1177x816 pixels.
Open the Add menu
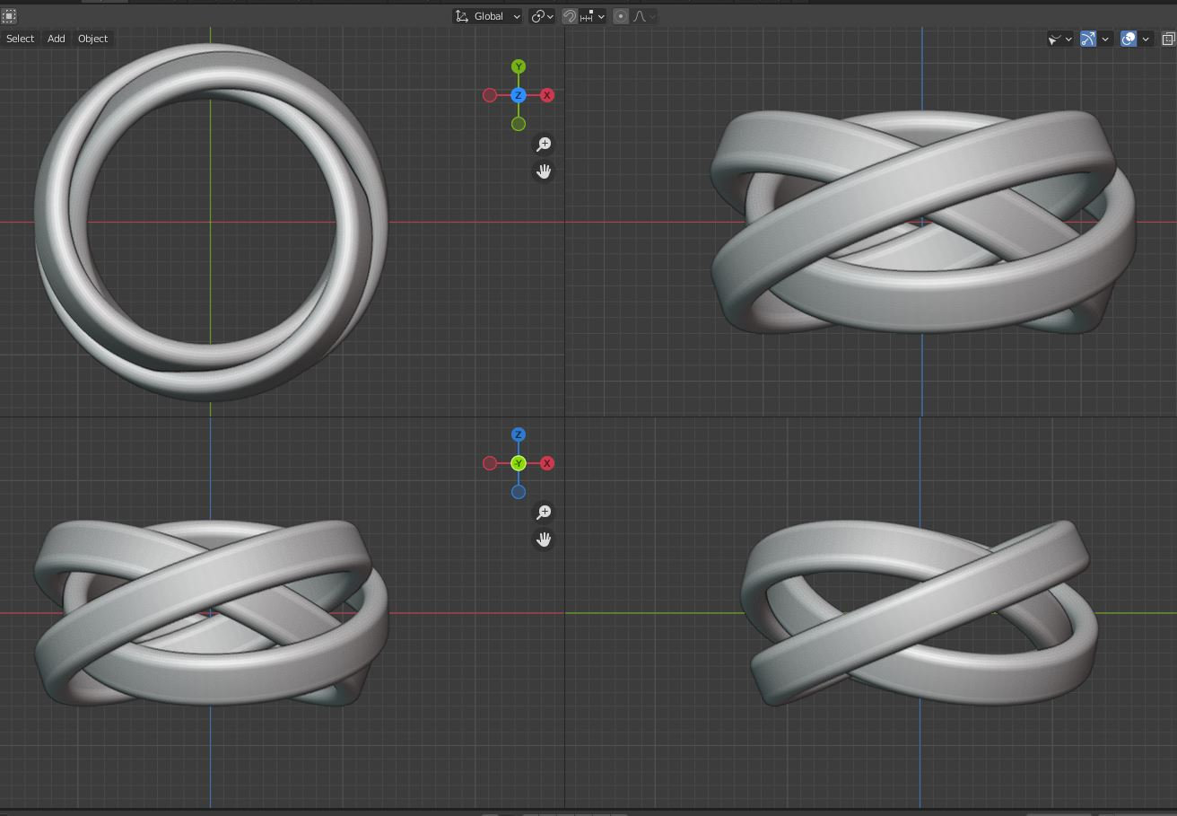(x=57, y=39)
